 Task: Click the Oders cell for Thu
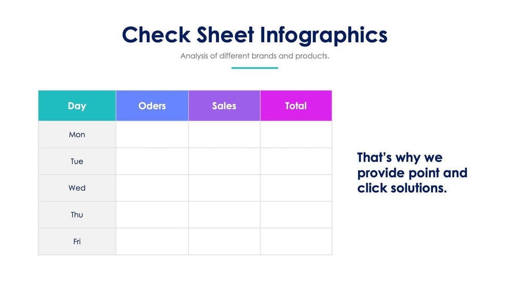click(x=152, y=215)
